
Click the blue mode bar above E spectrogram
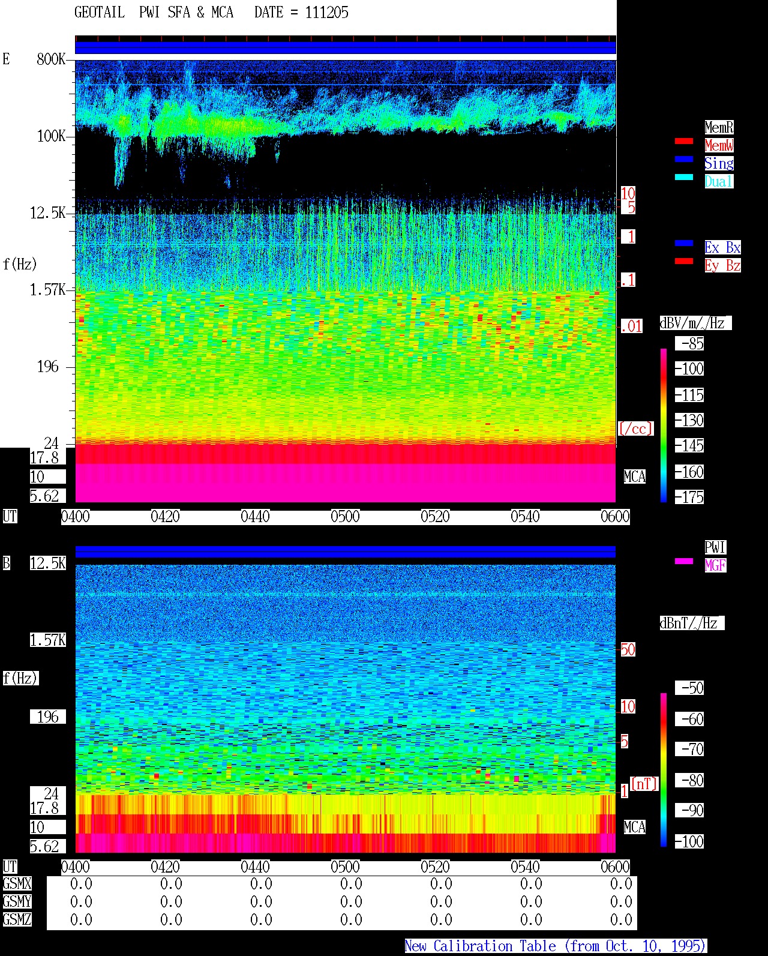[346, 47]
